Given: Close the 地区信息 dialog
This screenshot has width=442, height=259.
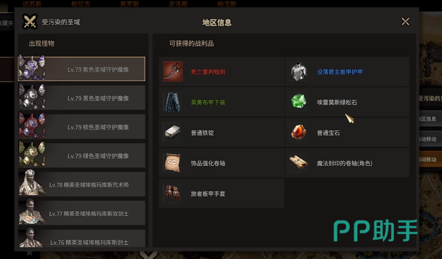Looking at the screenshot, I should (406, 21).
